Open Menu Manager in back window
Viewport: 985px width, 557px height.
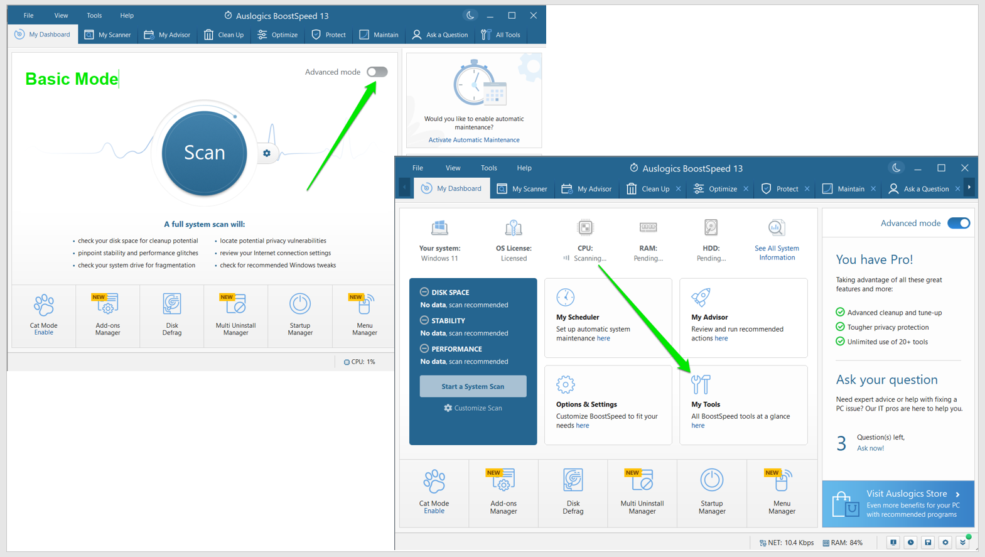364,315
